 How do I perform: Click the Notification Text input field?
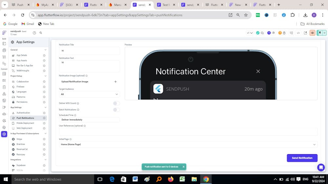(89, 66)
